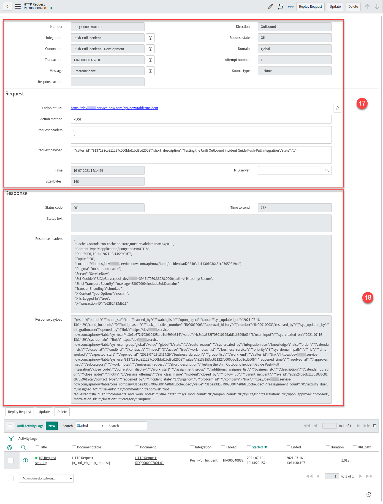383x504 pixels.
Task: Click the back arrow in header
Action: 8,7
